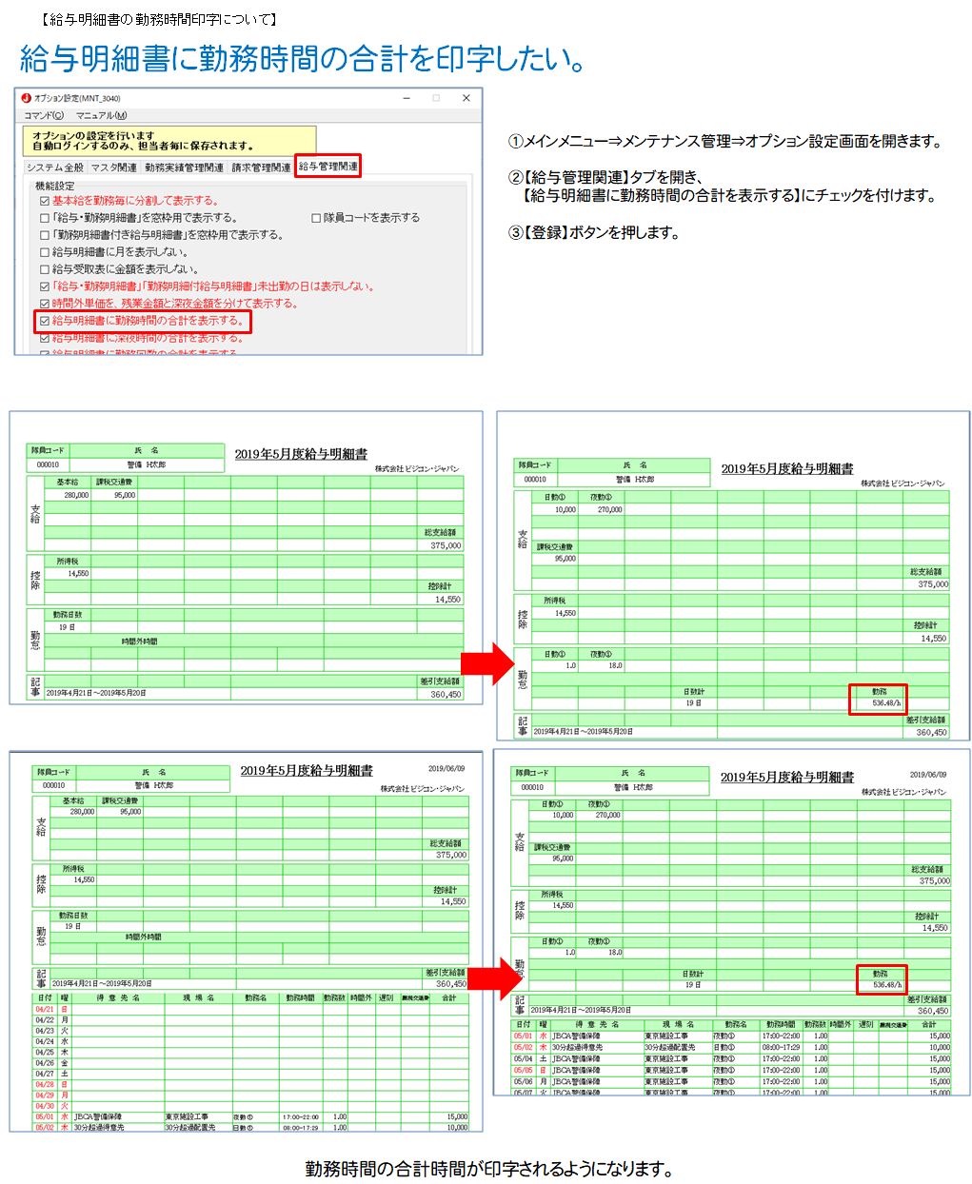Minimize the オプション設定 dialog
972x1184 pixels.
[407, 98]
